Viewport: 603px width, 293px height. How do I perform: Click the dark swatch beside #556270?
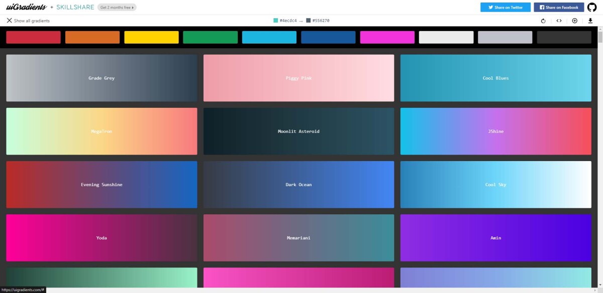click(x=308, y=21)
